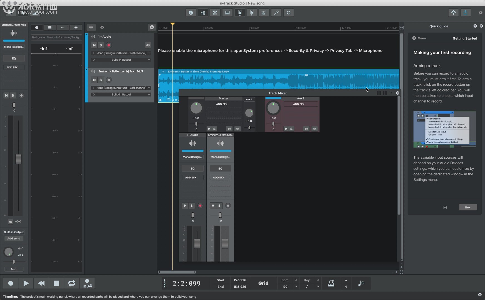The height and width of the screenshot is (300, 485).
Task: Toggle record arm on 1 - Audio mixer strip
Action: pos(200,206)
